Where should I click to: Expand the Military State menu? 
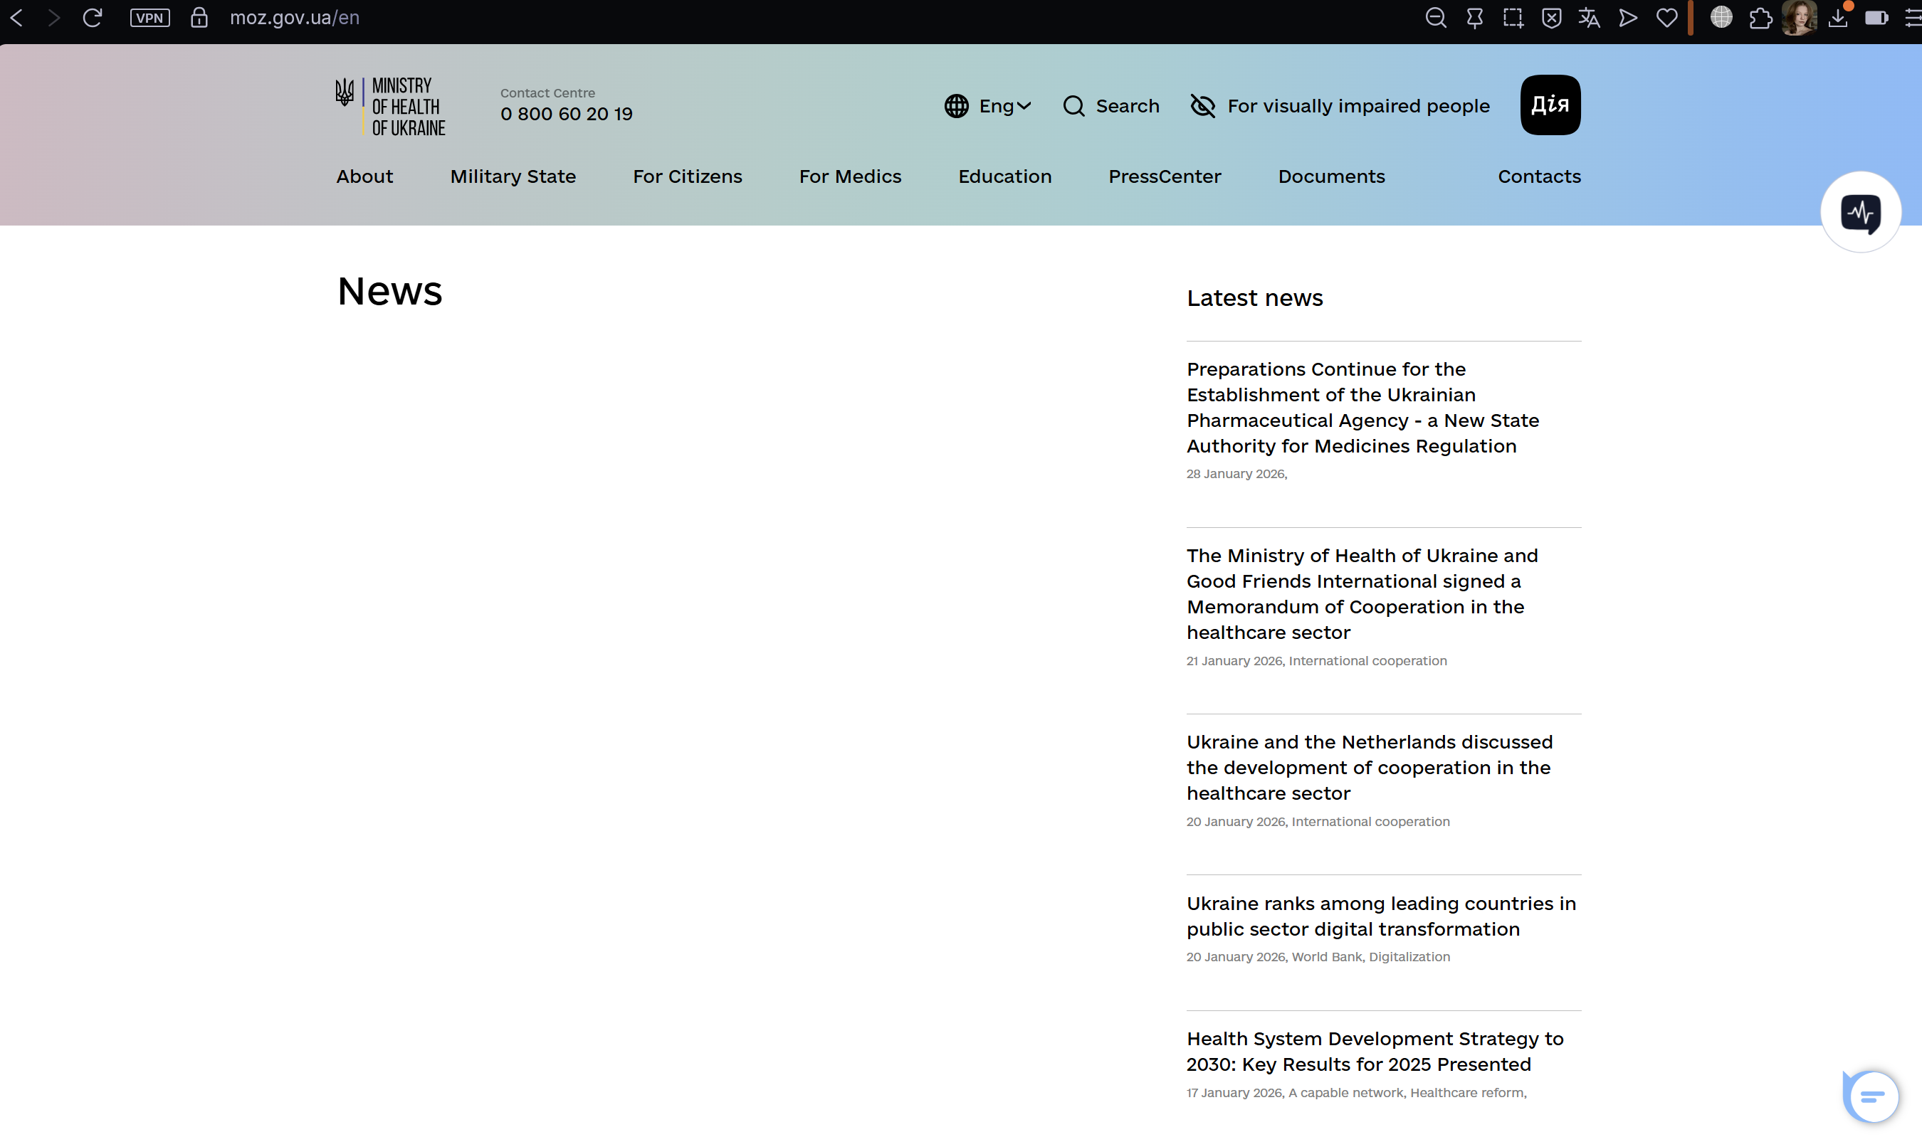click(x=513, y=176)
